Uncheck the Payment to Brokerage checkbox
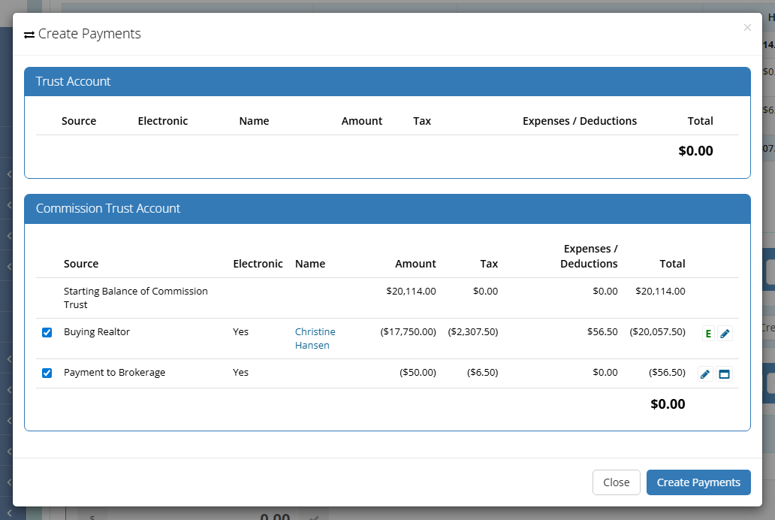The height and width of the screenshot is (520, 775). pyautogui.click(x=47, y=373)
